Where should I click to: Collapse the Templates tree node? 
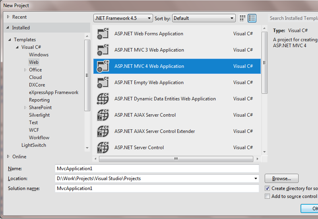(x=10, y=40)
